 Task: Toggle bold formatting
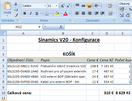pos(25,13)
